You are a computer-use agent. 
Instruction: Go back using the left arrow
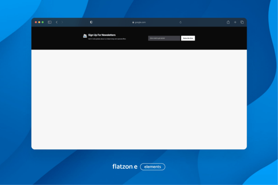[56, 22]
